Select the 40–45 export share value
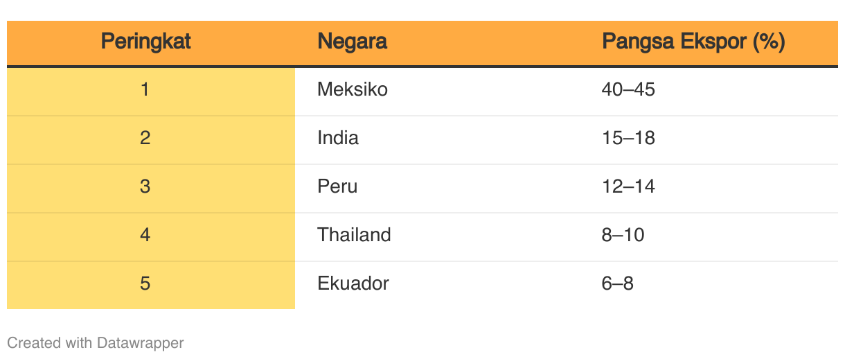Viewport: 845px width, 359px height. [x=628, y=89]
